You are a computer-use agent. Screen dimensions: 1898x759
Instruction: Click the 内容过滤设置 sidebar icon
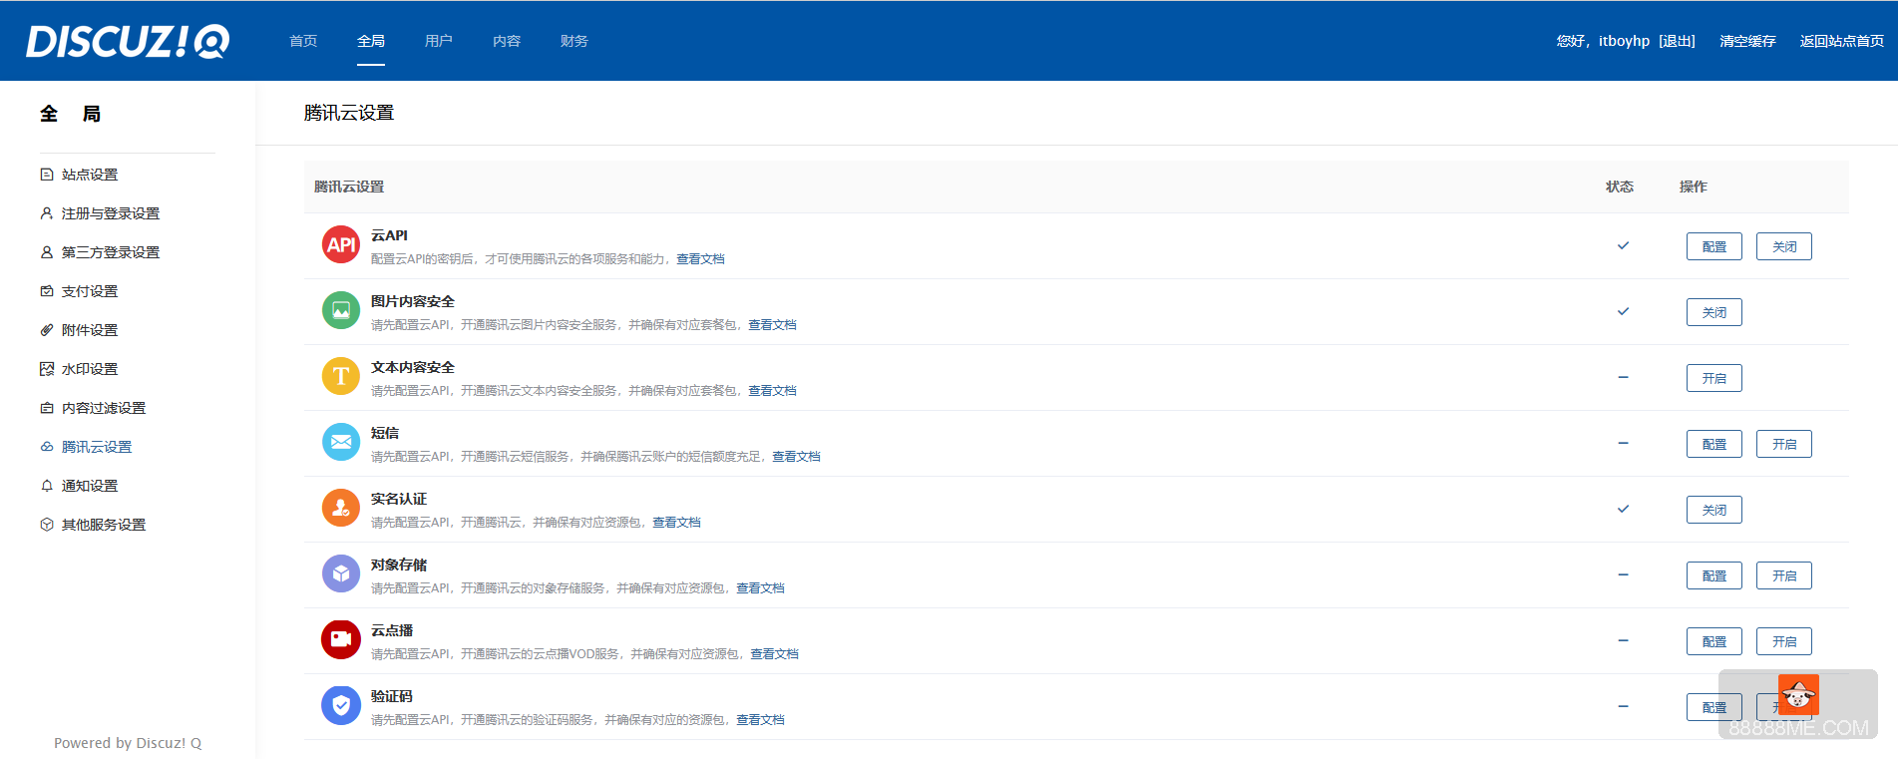click(x=47, y=408)
